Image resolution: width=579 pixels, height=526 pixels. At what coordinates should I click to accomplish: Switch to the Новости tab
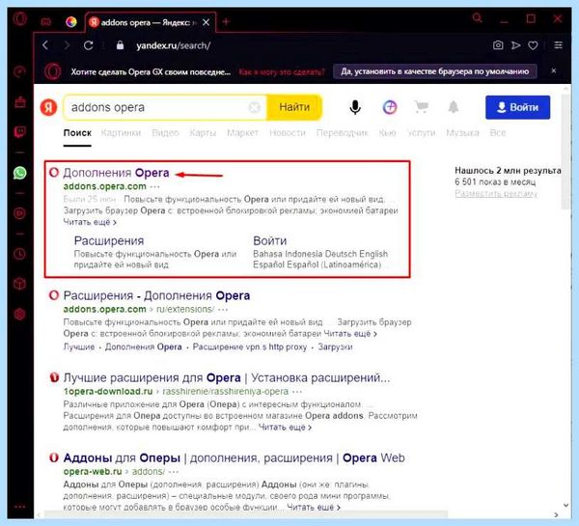(x=288, y=133)
